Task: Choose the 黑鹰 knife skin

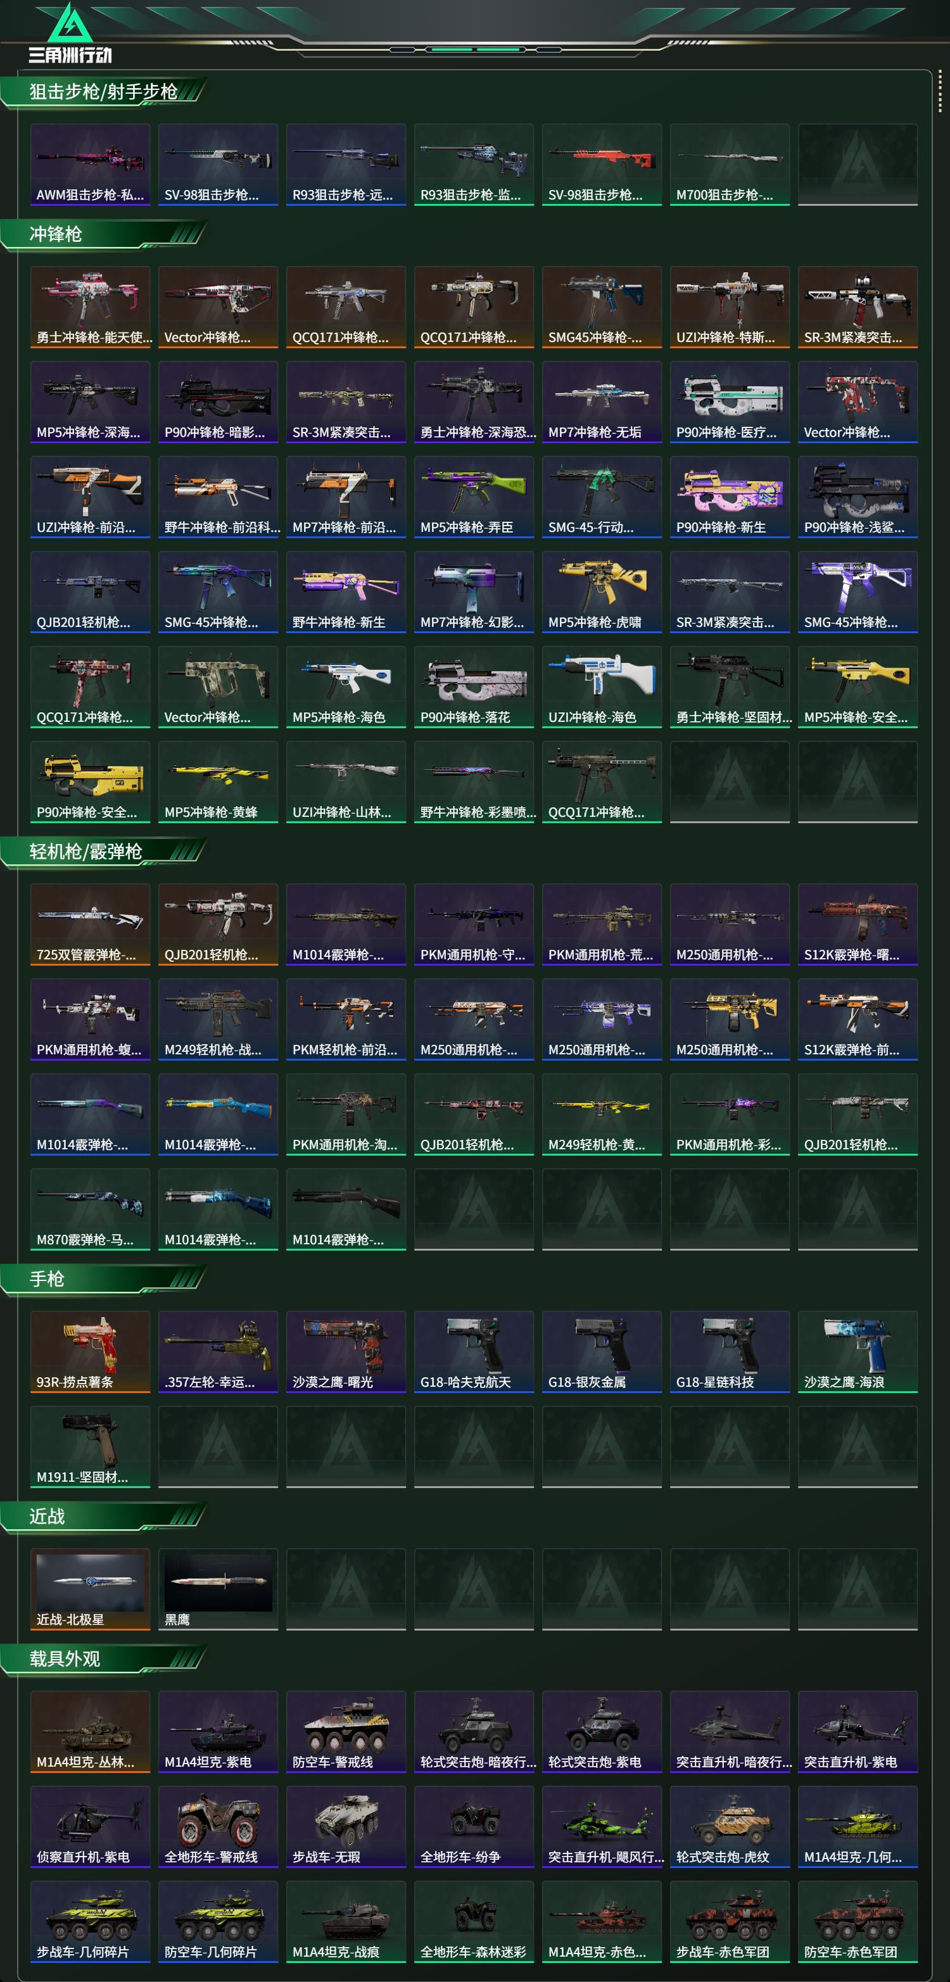Action: (218, 1589)
